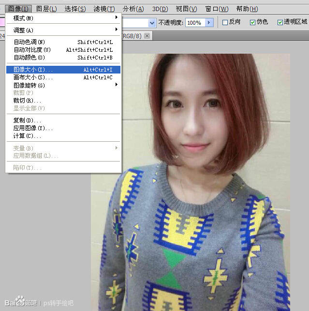Toggle the 透明区域 checkbox
The height and width of the screenshot is (311, 309).
[280, 22]
